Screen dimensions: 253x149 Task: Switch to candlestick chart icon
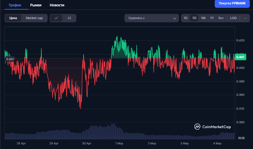tap(69, 18)
